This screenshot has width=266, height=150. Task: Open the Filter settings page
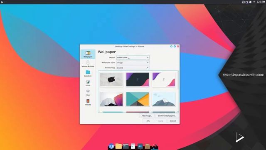88,92
